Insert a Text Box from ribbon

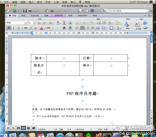138,24
